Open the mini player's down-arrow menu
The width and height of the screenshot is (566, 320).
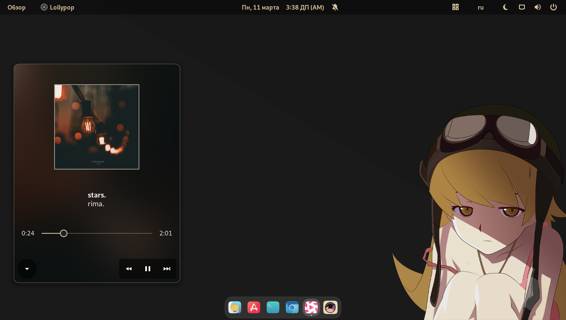27,269
